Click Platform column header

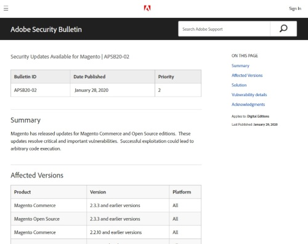[x=185, y=192]
